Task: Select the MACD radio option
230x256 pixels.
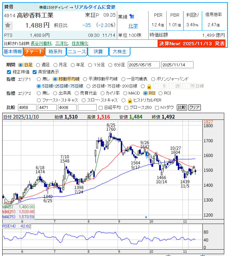Action: pyautogui.click(x=125, y=93)
